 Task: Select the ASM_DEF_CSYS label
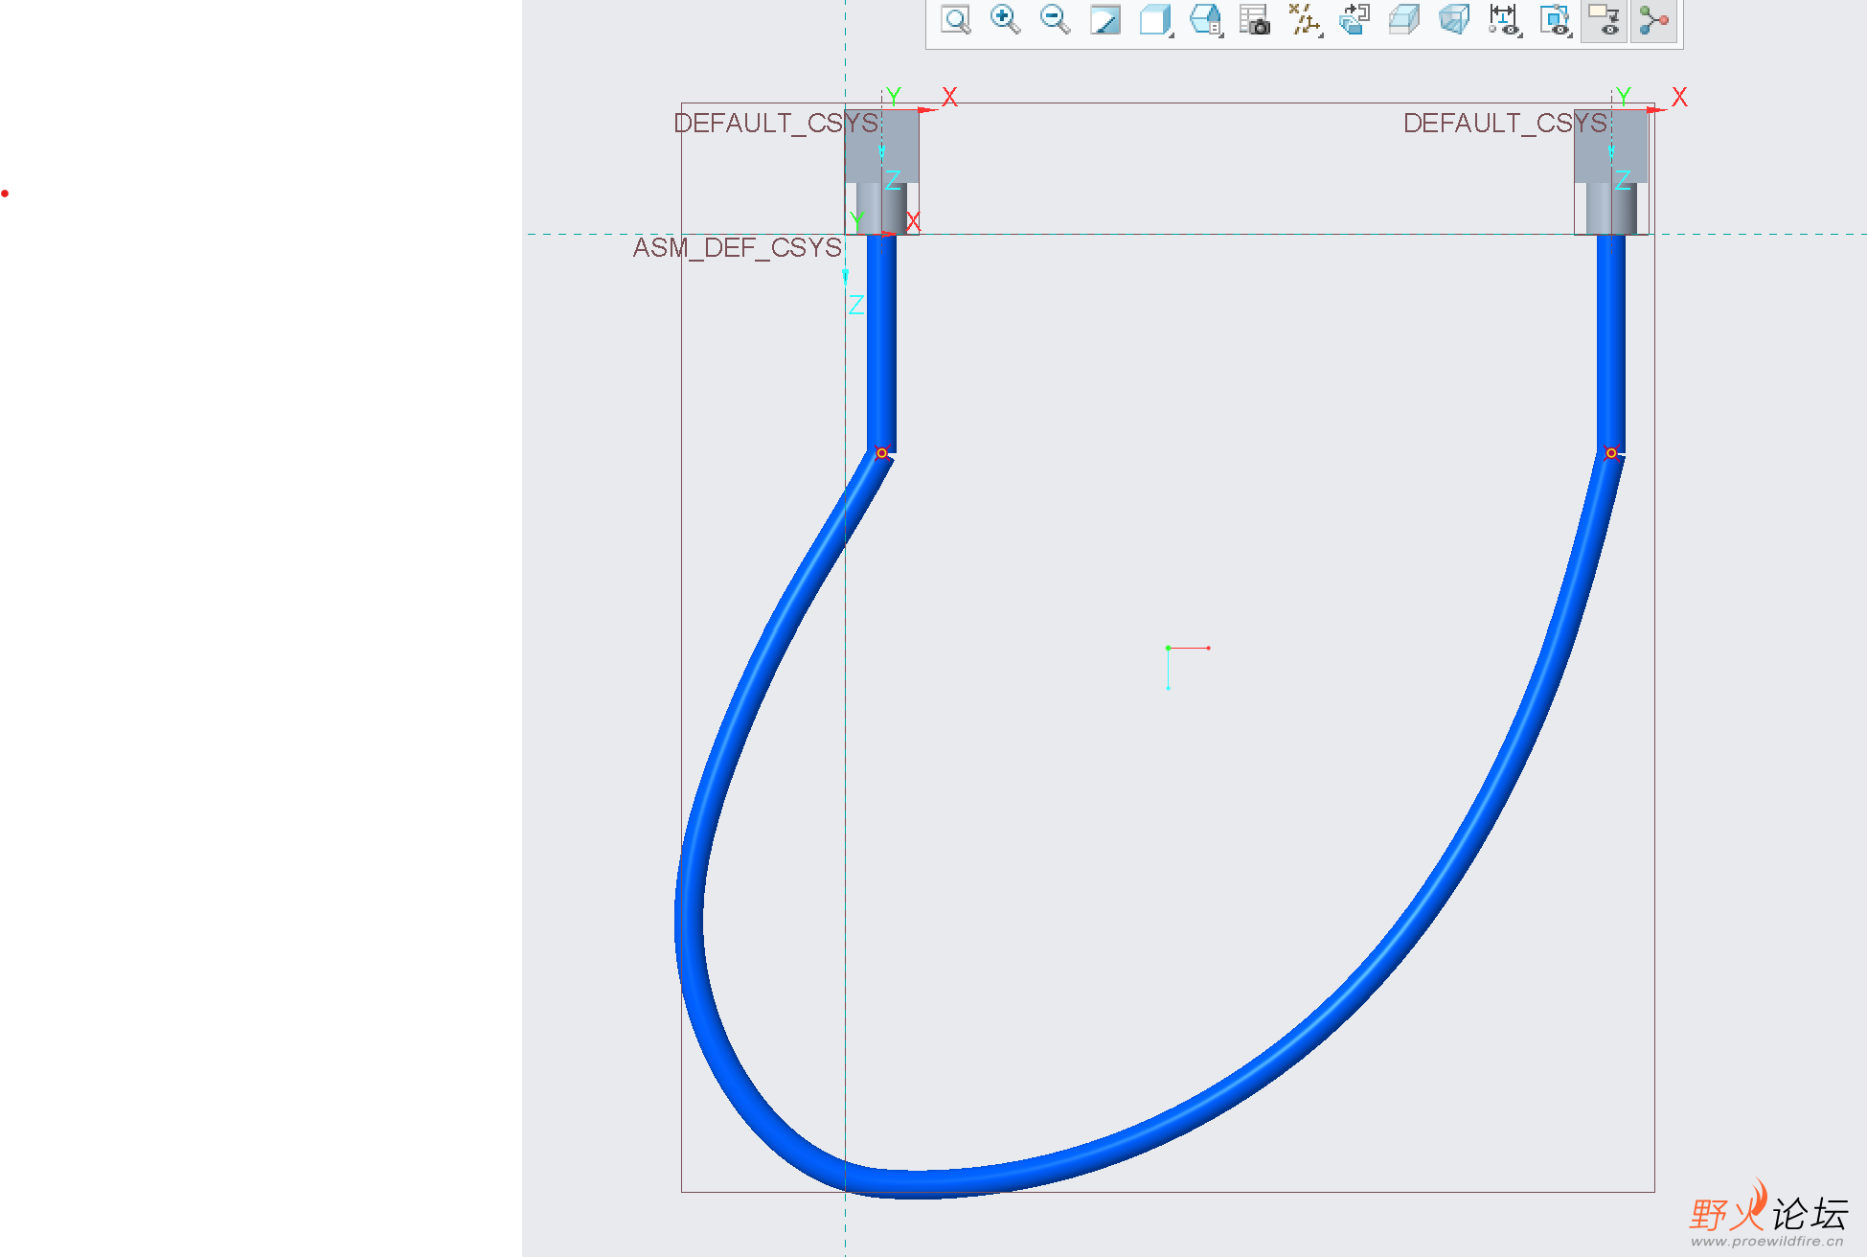pos(737,248)
